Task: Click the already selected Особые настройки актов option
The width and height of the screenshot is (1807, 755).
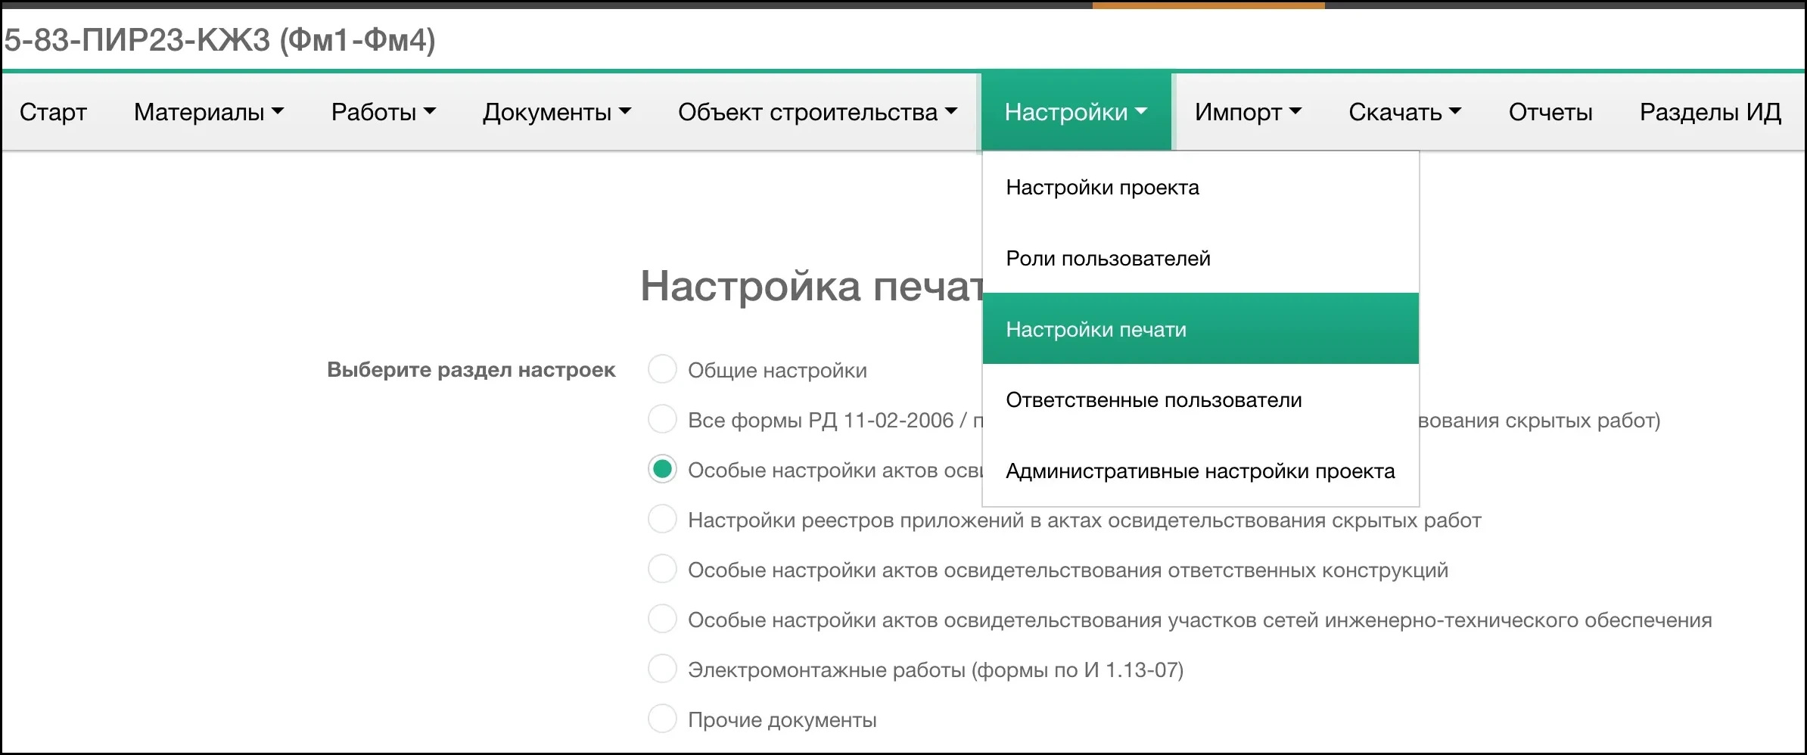Action: pos(662,469)
